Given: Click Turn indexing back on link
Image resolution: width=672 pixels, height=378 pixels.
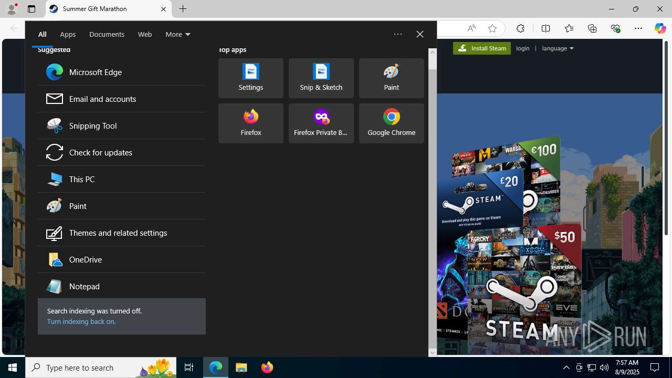Looking at the screenshot, I should (x=81, y=321).
